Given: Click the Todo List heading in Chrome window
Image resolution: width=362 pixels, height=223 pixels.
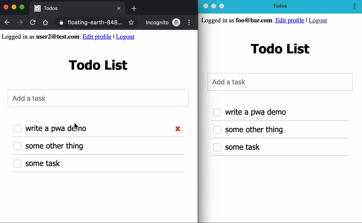Looking at the screenshot, I should pos(98,65).
